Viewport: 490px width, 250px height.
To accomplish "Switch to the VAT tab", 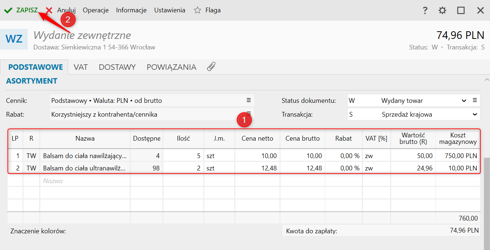I will click(x=81, y=67).
